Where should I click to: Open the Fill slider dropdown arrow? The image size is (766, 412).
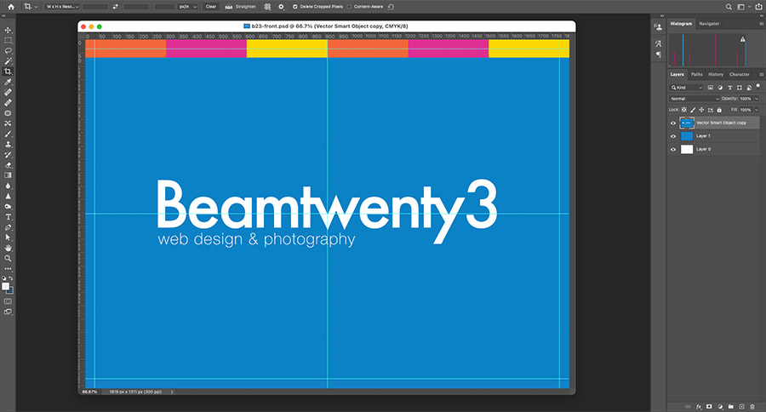tap(757, 110)
